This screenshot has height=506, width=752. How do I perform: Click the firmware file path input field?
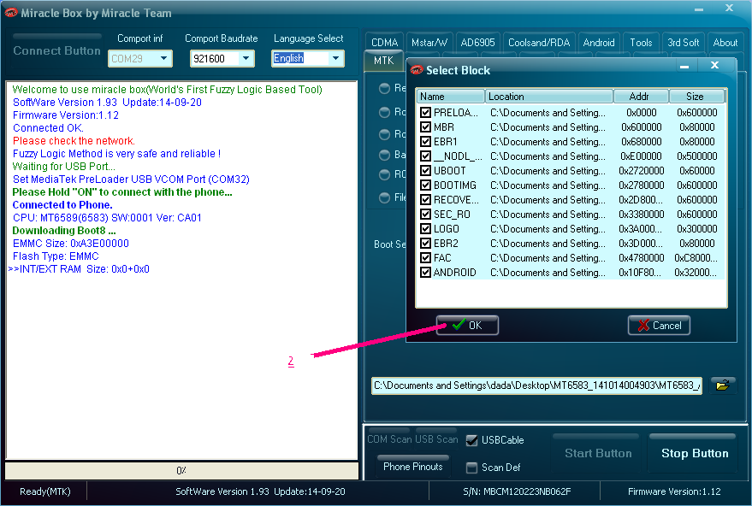[x=536, y=385]
